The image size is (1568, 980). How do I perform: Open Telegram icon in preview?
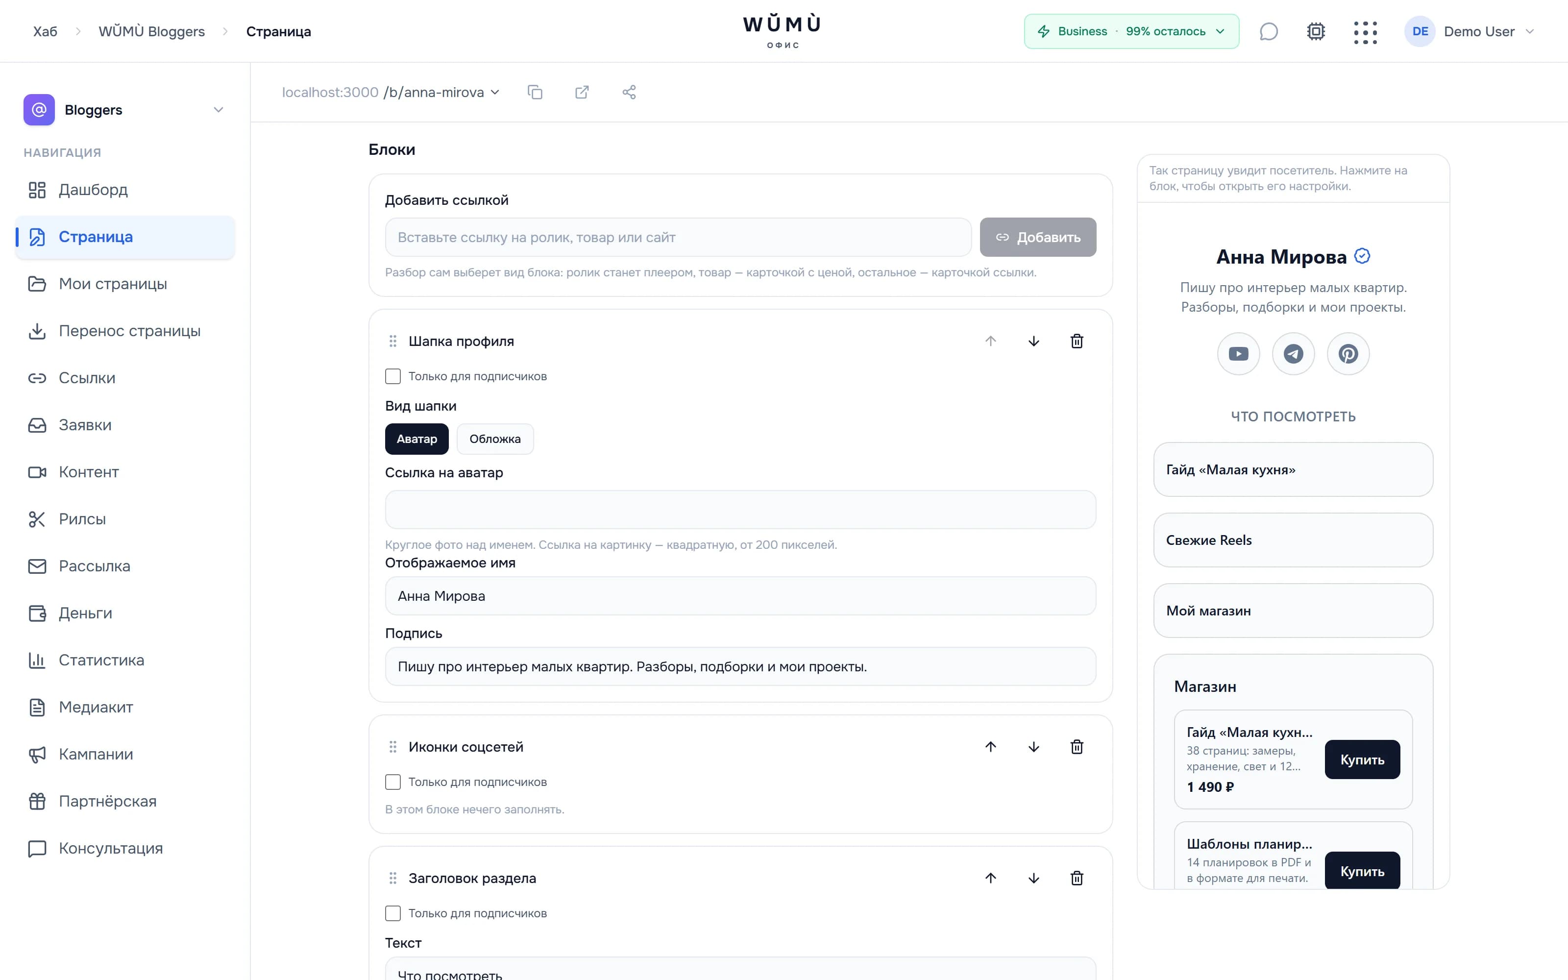(x=1293, y=354)
